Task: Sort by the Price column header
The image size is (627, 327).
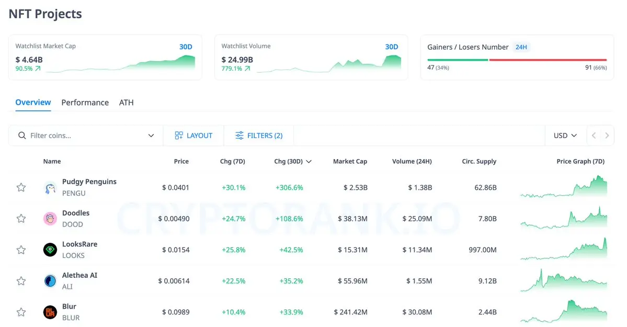Action: 181,161
